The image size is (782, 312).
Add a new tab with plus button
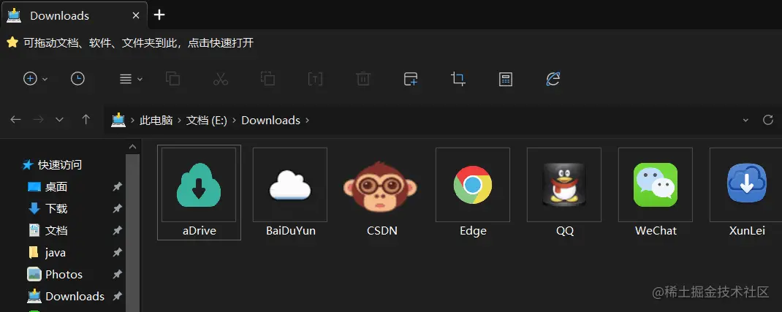[x=159, y=15]
